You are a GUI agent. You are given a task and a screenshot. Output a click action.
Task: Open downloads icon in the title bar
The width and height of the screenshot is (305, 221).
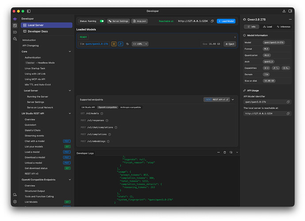(284, 11)
